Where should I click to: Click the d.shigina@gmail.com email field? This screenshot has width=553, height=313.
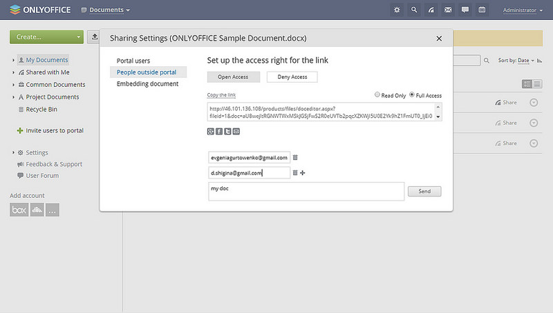pyautogui.click(x=249, y=173)
